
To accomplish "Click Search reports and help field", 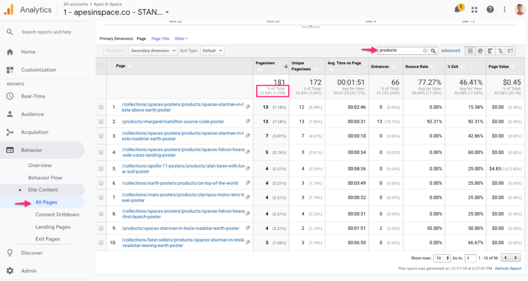I will [46, 32].
